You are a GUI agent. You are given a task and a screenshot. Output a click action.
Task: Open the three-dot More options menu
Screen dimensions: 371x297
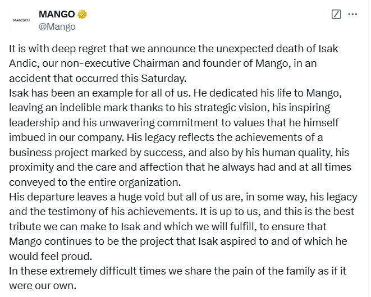[x=352, y=15]
